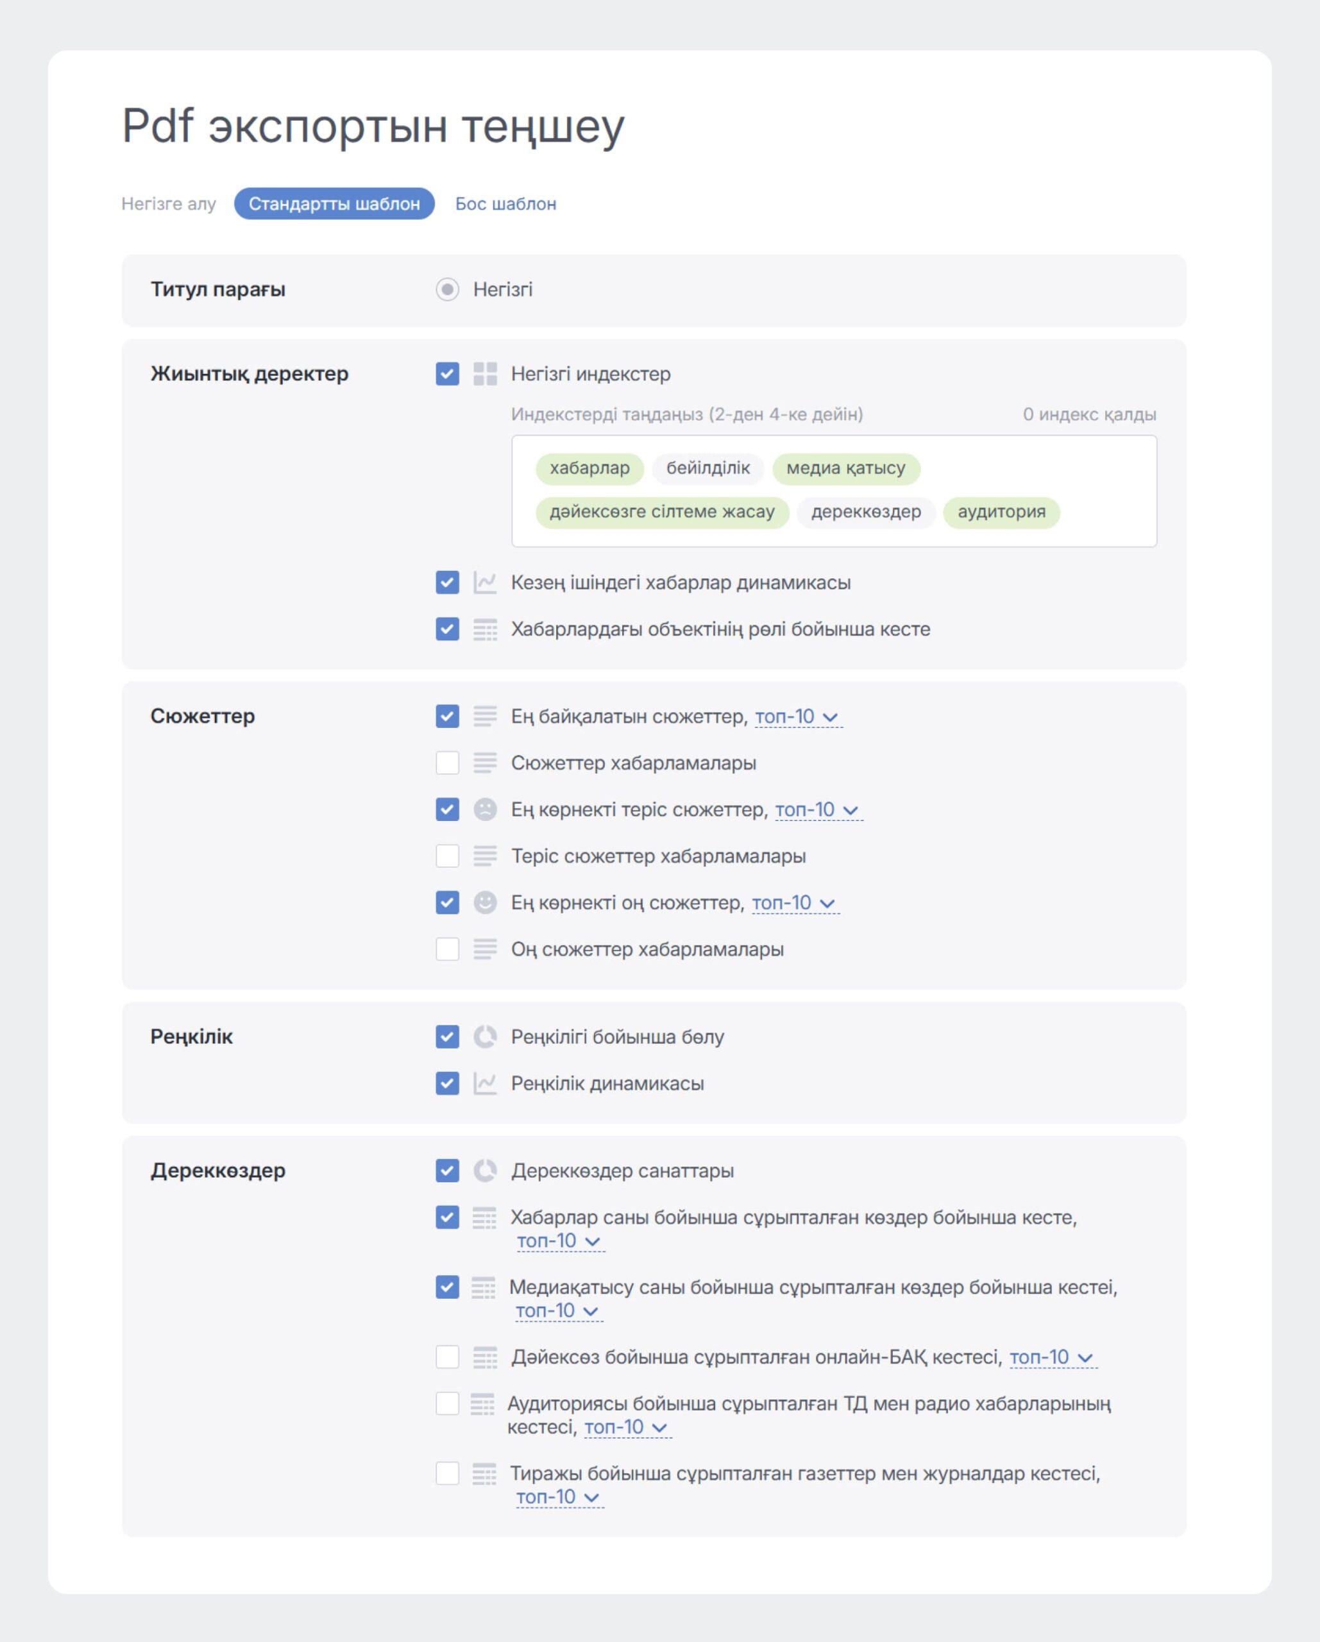Toggle the хабарлар index tag

pos(589,468)
